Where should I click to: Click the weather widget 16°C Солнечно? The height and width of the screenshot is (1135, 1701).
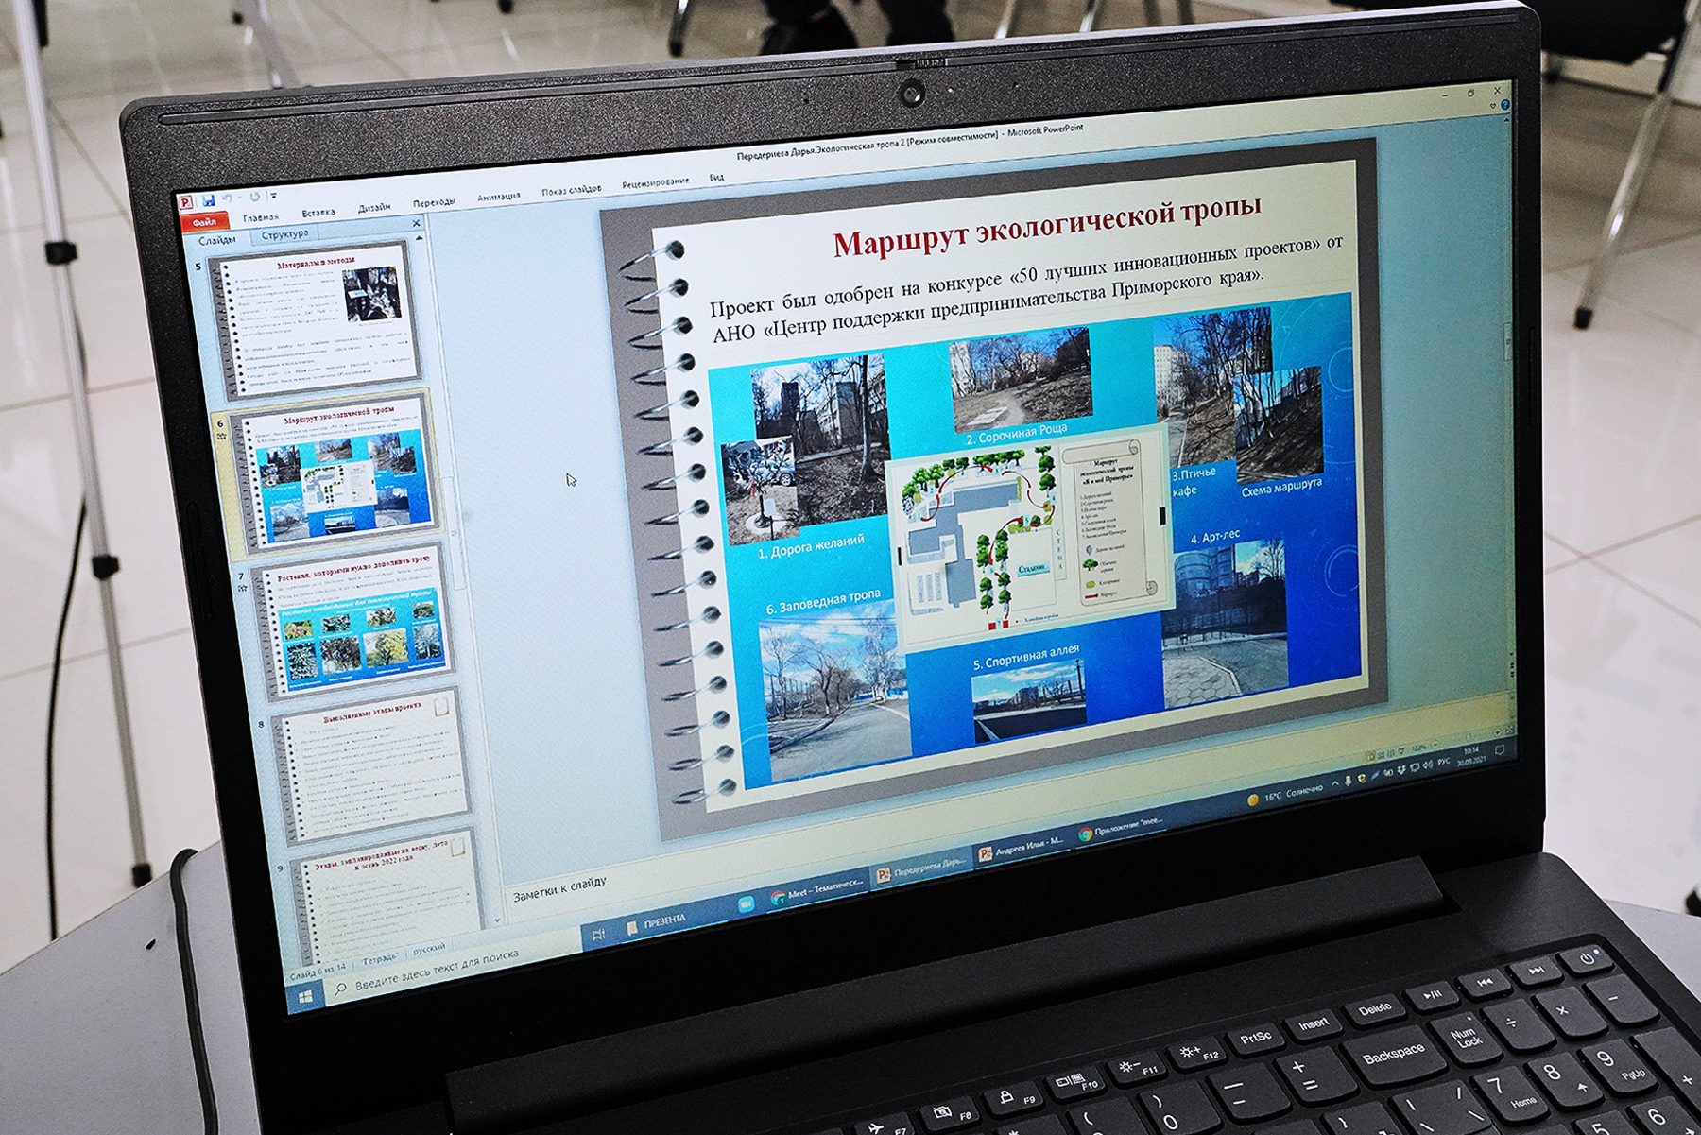coord(1285,795)
